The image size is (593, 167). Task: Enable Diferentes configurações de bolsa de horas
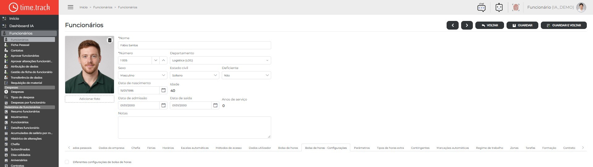[x=67, y=162]
